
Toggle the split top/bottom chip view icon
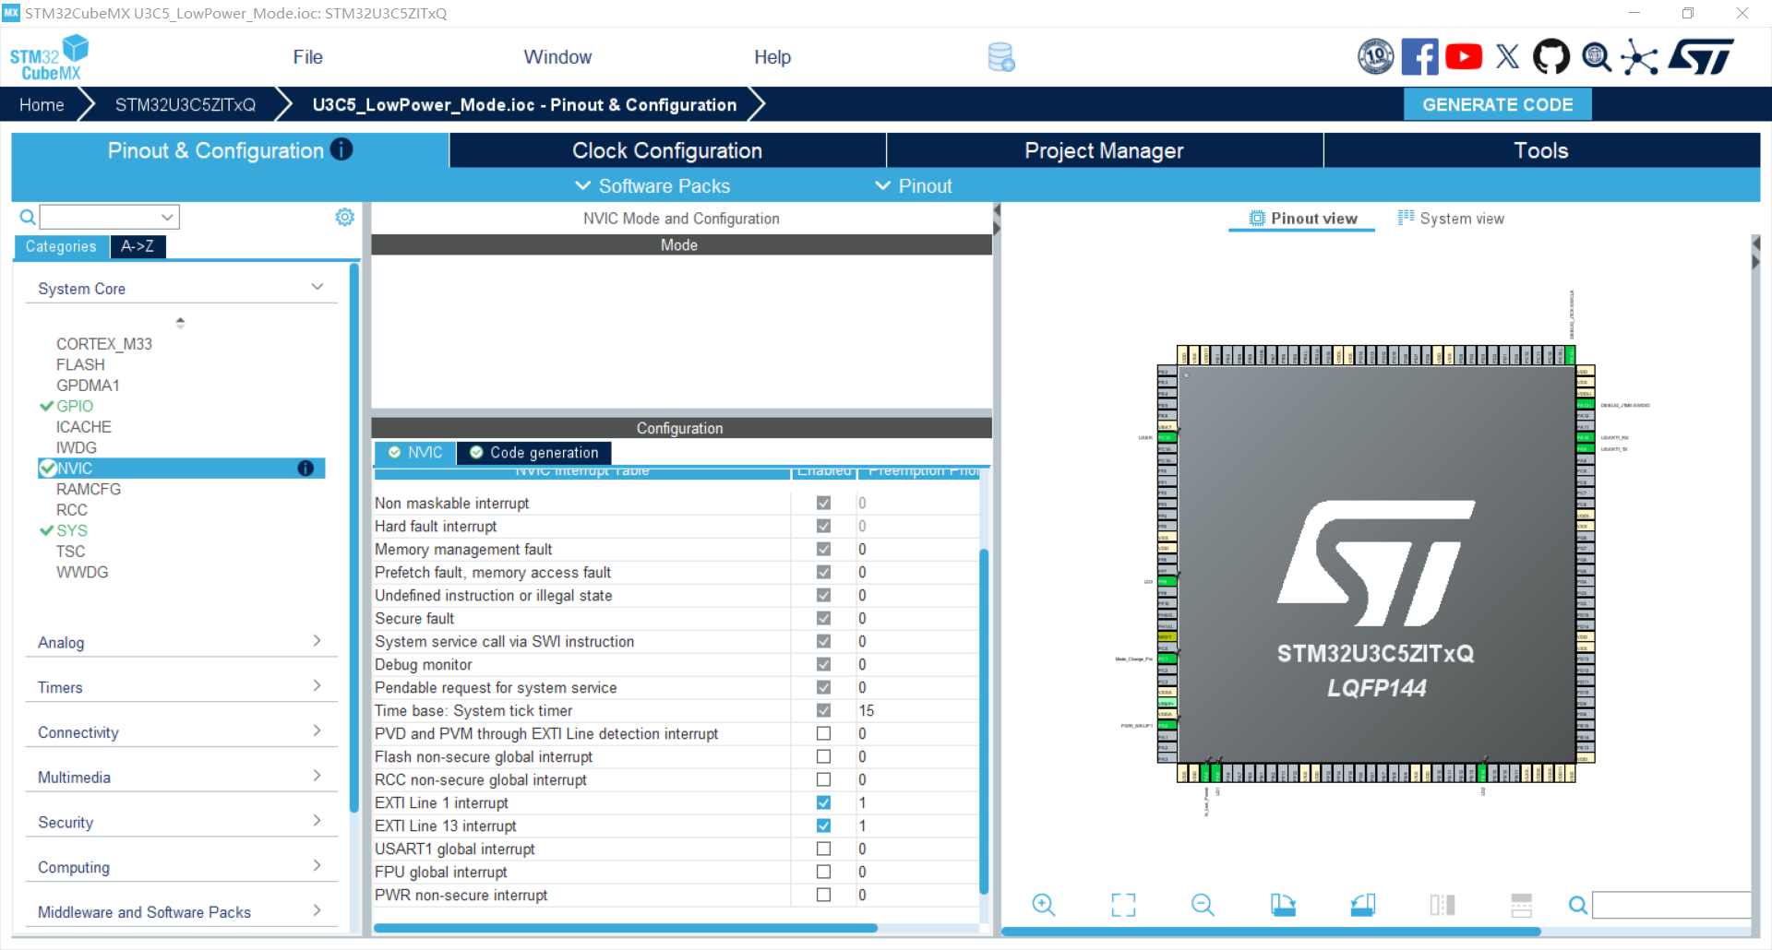tap(1443, 905)
